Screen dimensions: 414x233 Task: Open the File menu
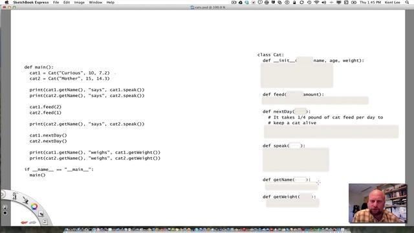tap(56, 3)
